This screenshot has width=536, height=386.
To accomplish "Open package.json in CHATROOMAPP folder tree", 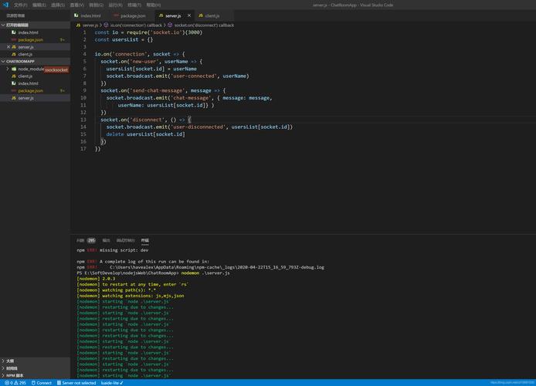I will [35, 90].
